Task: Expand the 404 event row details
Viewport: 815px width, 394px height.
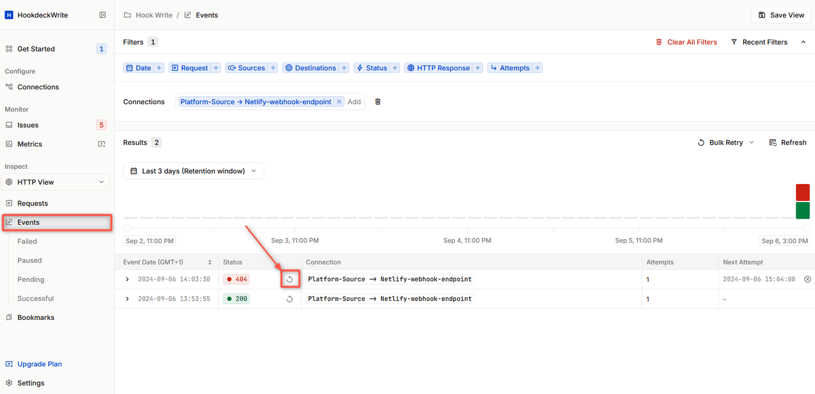Action: click(x=127, y=279)
